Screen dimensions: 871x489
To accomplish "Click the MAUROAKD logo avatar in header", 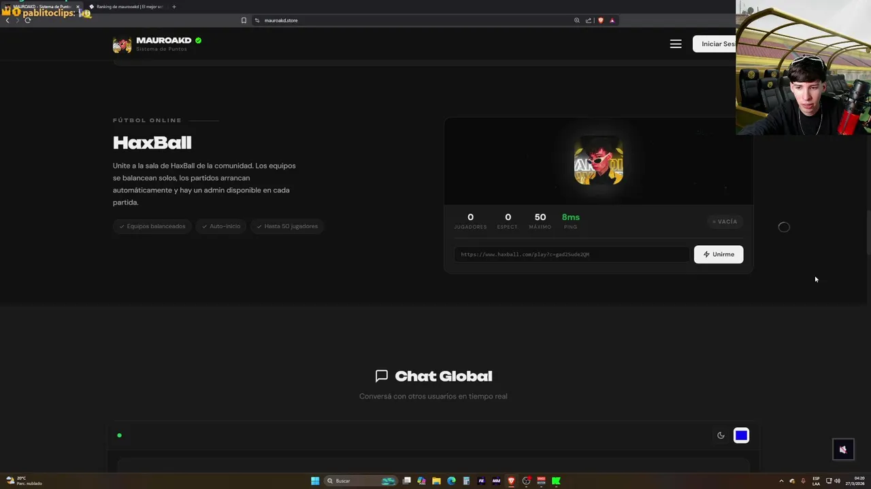I will pos(122,44).
